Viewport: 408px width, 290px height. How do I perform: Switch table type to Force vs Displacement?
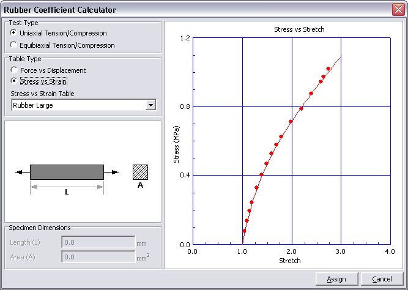click(14, 70)
